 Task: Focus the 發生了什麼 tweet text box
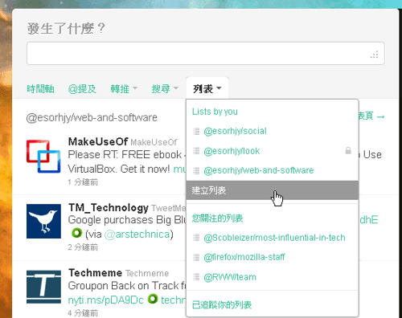coord(206,53)
